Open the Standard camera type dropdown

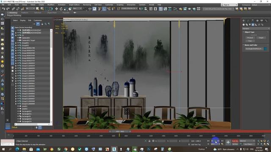[256, 29]
